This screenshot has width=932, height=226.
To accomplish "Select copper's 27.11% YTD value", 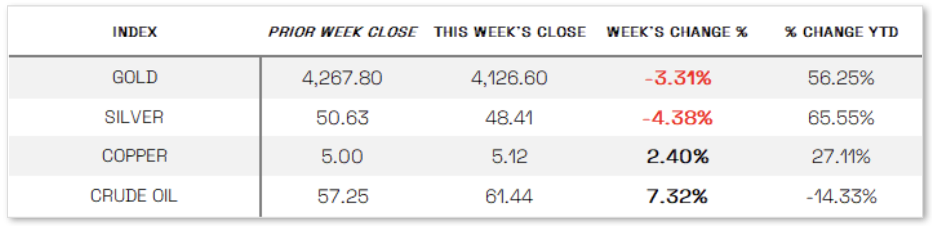I will 841,157.
